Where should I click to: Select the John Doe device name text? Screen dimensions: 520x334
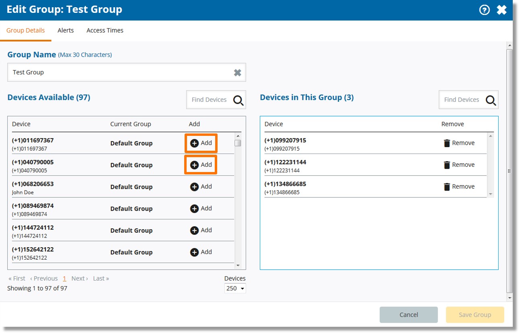(x=23, y=193)
